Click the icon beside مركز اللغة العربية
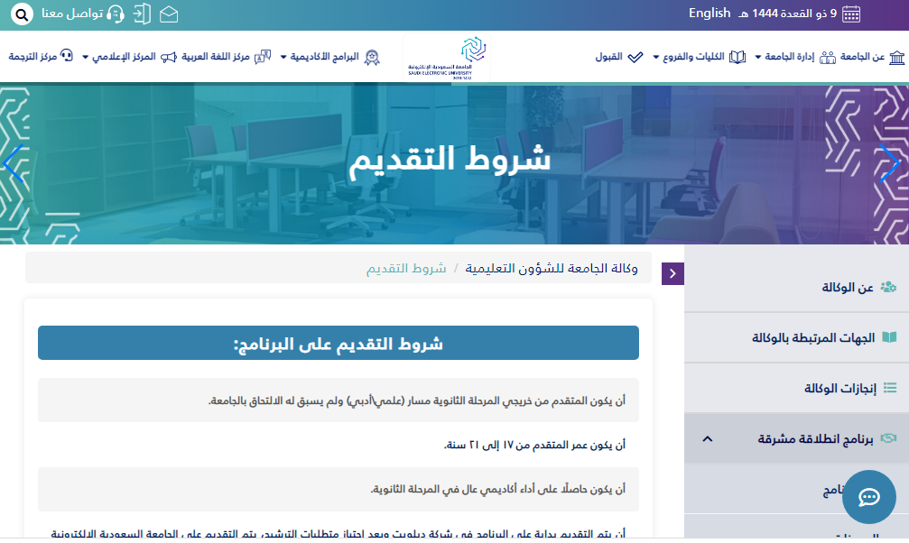The height and width of the screenshot is (543, 909). (263, 57)
